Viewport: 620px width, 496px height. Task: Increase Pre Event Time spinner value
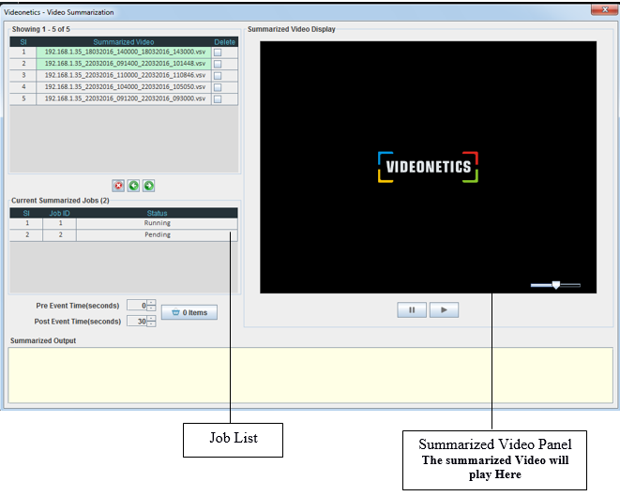151,303
